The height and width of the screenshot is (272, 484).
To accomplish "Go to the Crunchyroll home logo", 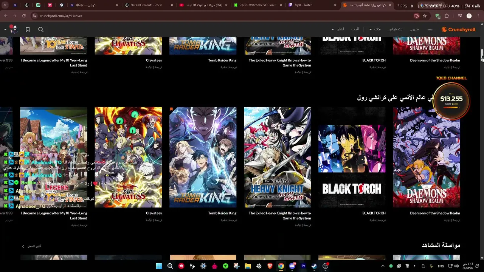I will coord(458,29).
